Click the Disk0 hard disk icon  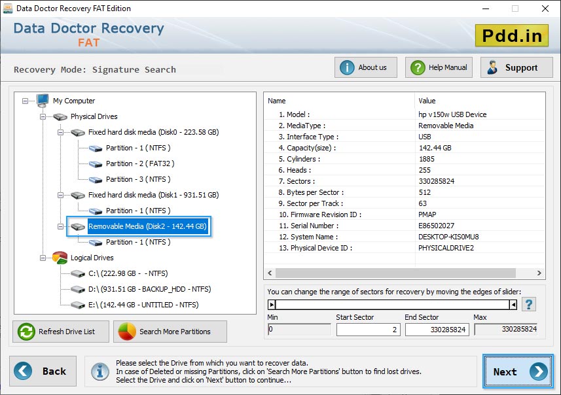click(78, 133)
